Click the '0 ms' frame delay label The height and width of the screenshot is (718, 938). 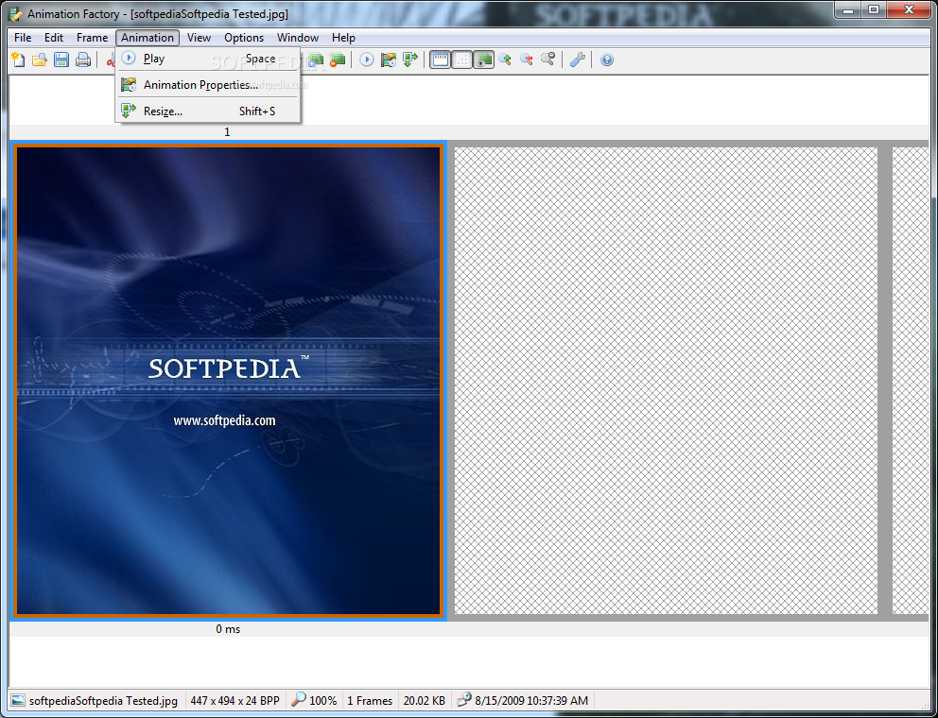click(x=228, y=629)
